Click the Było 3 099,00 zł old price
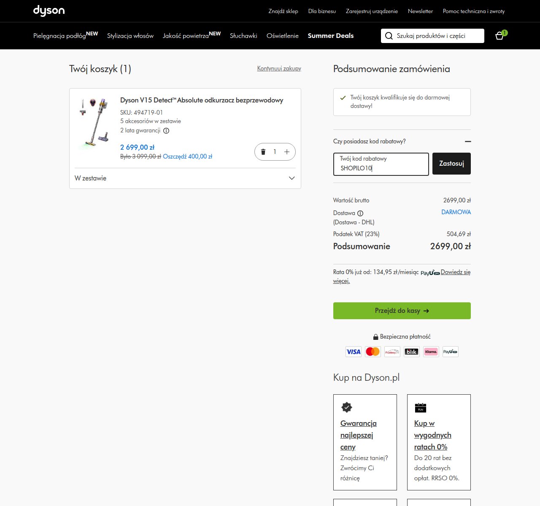This screenshot has height=506, width=540. pos(141,156)
